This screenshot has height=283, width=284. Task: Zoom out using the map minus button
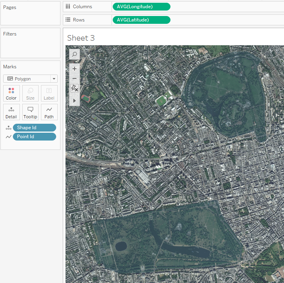pyautogui.click(x=75, y=78)
